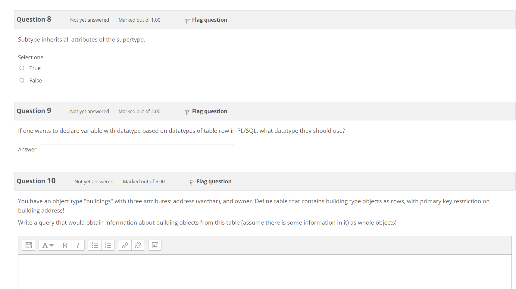Select 'Marked out of 3.00' text
This screenshot has width=516, height=289.
click(139, 111)
